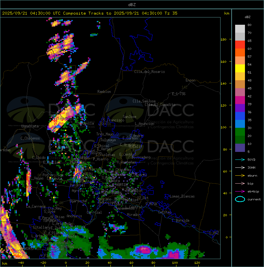This screenshot has height=267, width=264.
Task: Click the 180 tick label on the vertical axis
Action: 223,40
